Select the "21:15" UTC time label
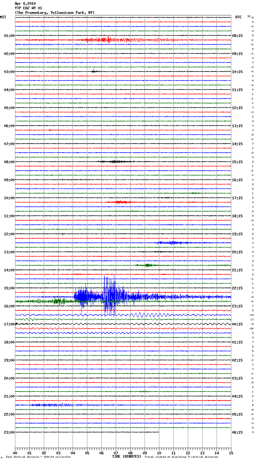The height and width of the screenshot is (461, 255). 237,270
